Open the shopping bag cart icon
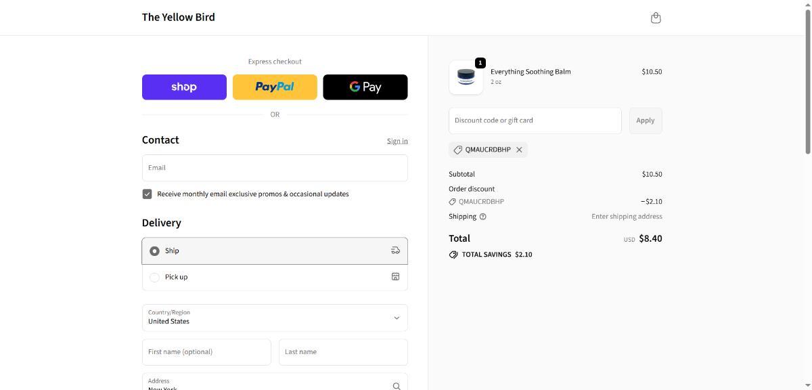The height and width of the screenshot is (390, 812). pyautogui.click(x=655, y=18)
